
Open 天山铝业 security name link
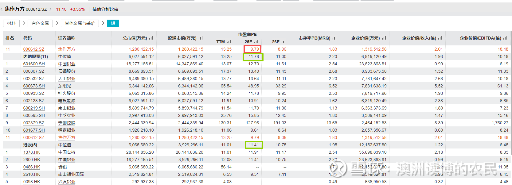(67, 79)
